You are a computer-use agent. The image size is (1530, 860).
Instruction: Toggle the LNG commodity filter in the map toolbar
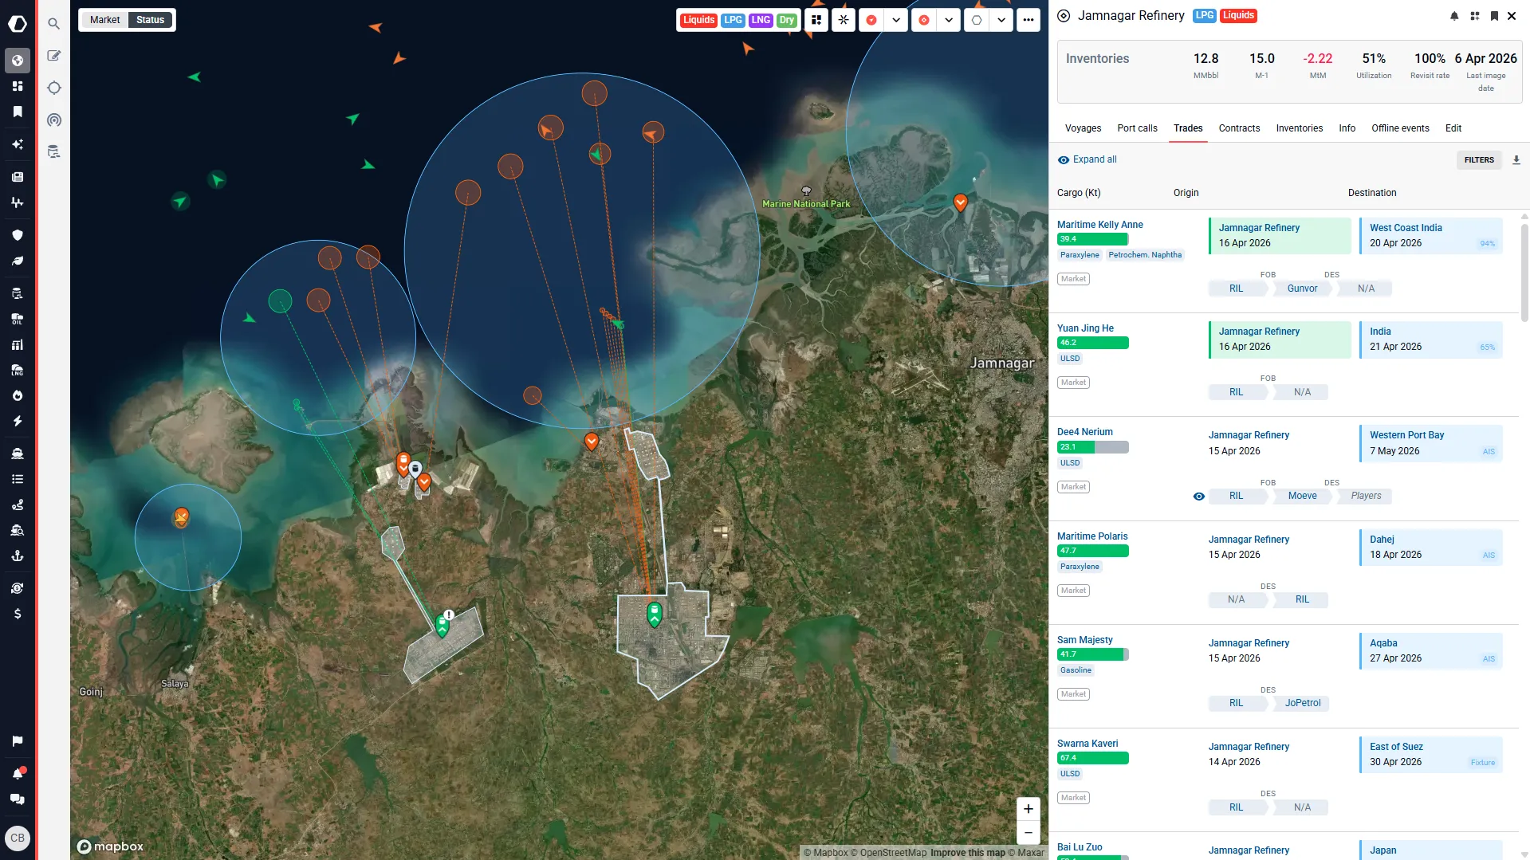[x=761, y=20]
